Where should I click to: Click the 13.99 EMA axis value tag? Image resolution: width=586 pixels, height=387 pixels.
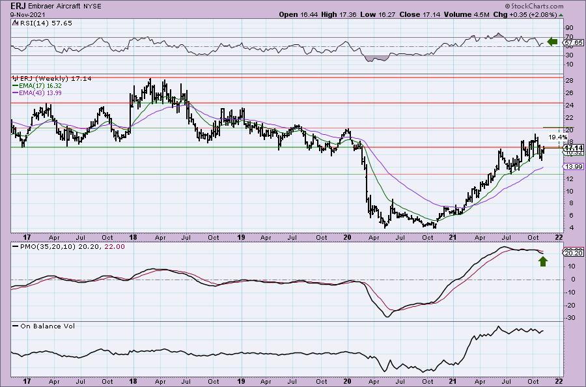(574, 166)
